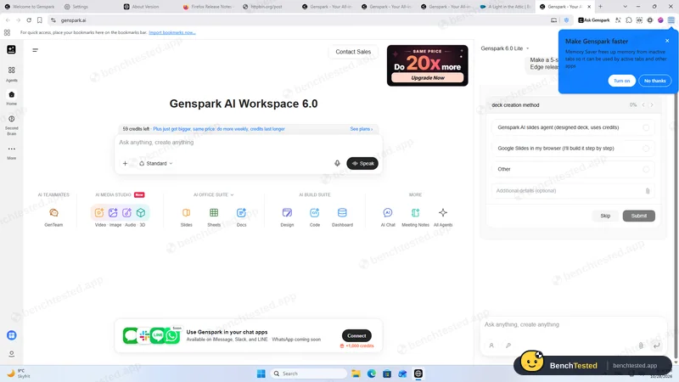The height and width of the screenshot is (382, 679).
Task: Open Windows Start menu on taskbar
Action: click(261, 374)
